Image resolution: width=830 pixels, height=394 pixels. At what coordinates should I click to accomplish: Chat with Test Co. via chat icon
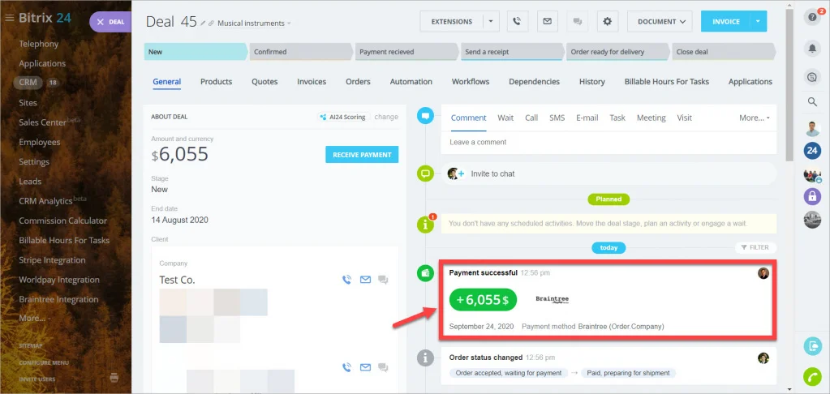click(383, 280)
